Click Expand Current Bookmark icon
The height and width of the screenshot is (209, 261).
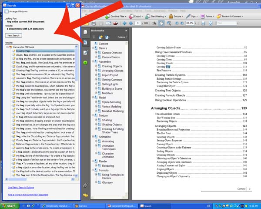pyautogui.click(x=107, y=37)
